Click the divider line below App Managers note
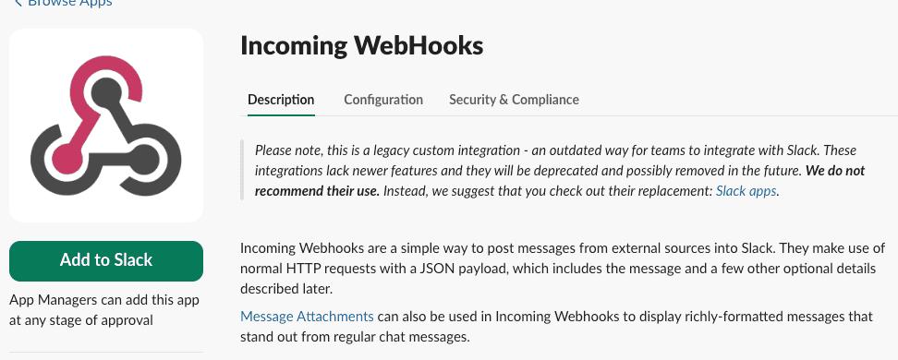Viewport: 898px width, 360px height. 106,352
